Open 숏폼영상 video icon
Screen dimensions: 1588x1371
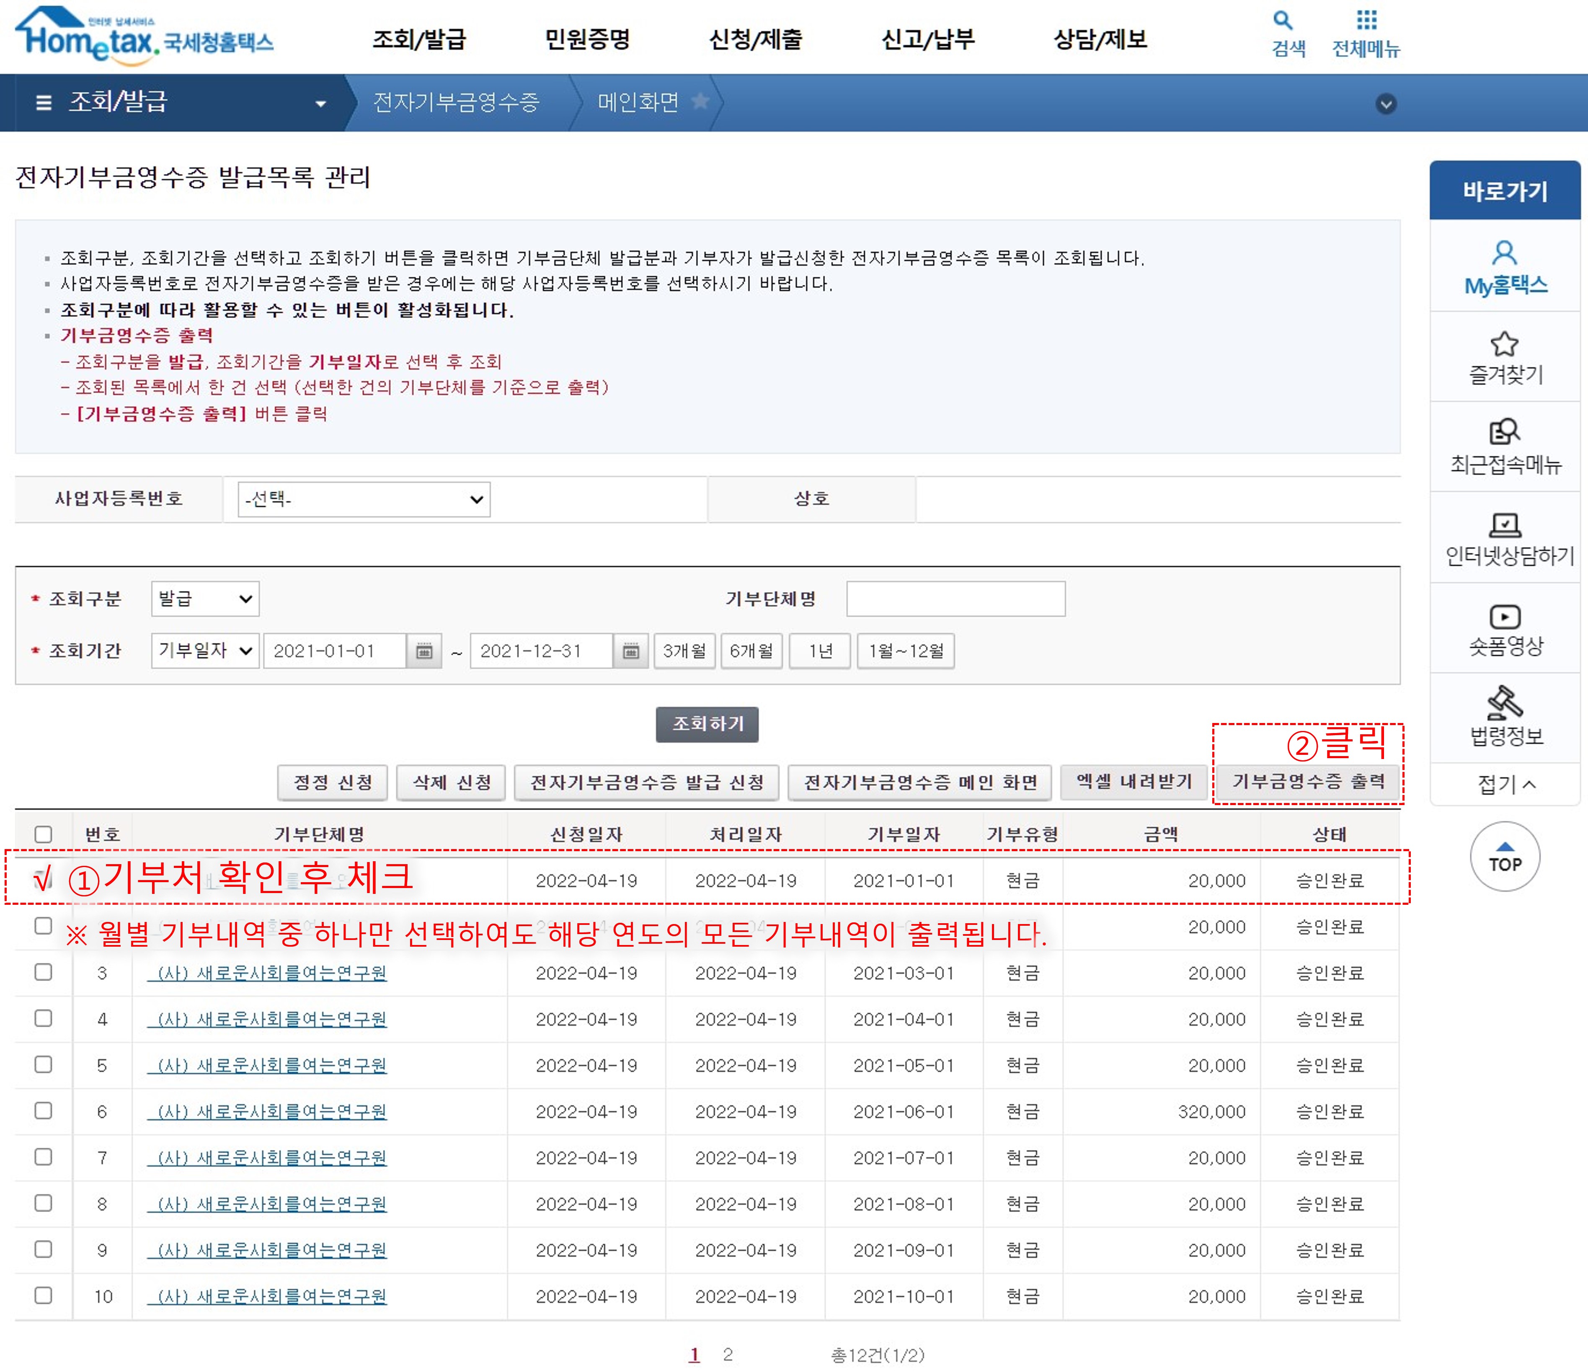[x=1505, y=617]
